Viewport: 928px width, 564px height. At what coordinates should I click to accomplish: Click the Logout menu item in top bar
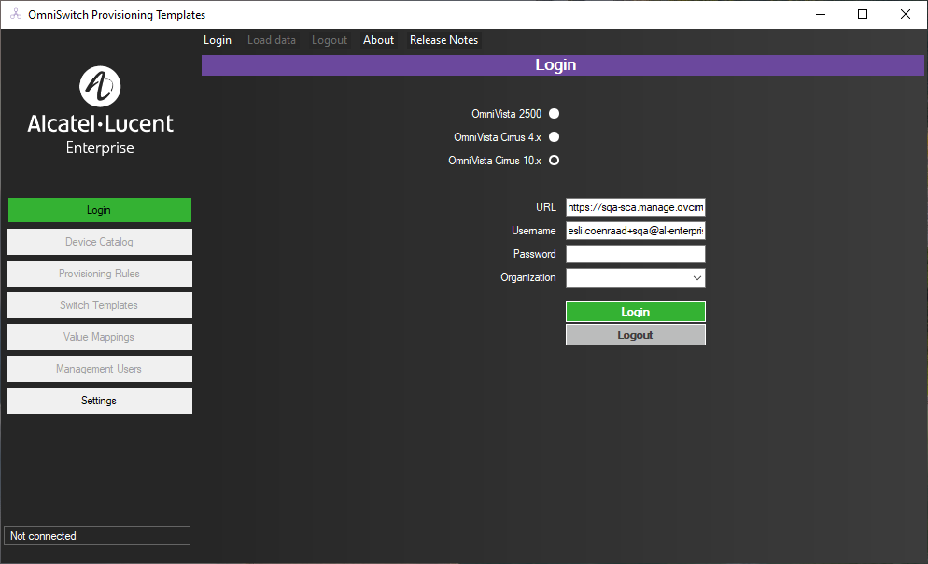(329, 40)
